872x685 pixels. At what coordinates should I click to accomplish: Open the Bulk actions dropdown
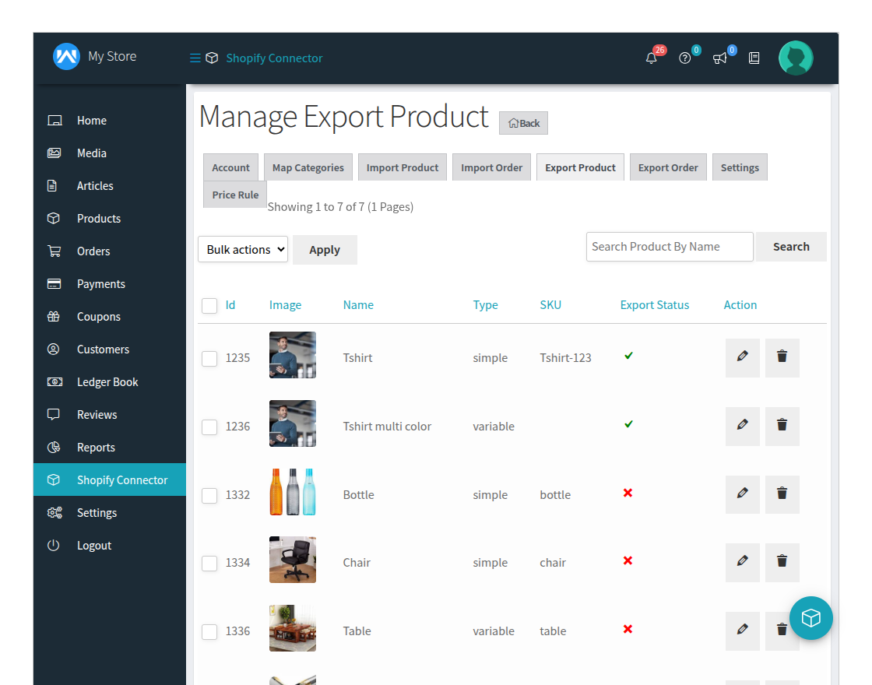coord(242,249)
